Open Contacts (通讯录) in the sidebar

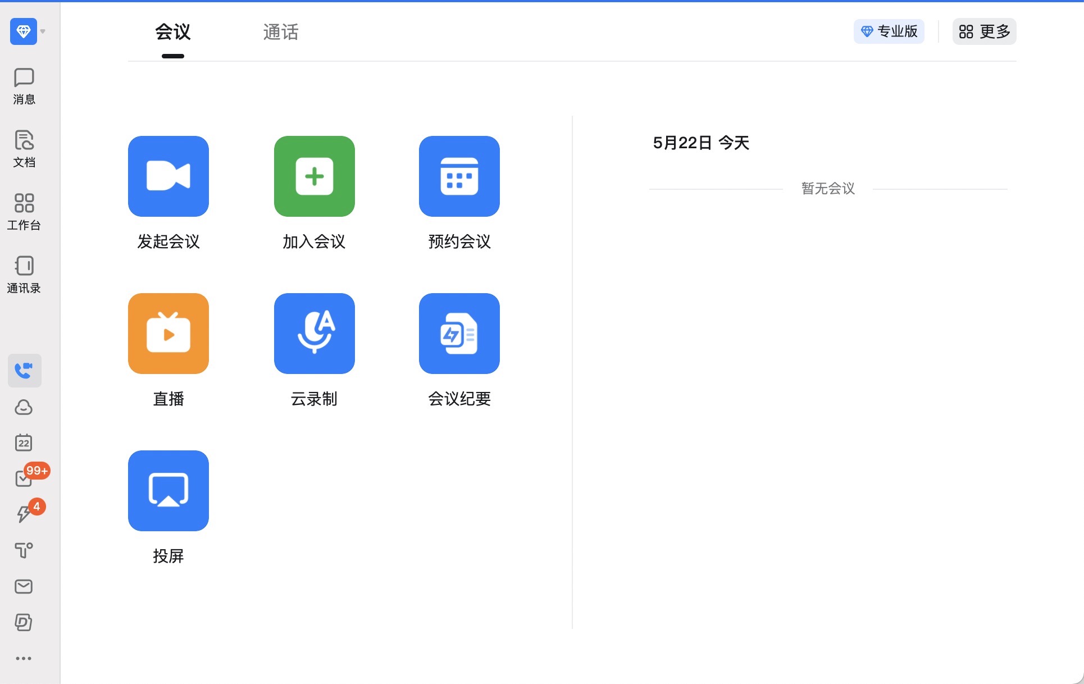[x=24, y=275]
